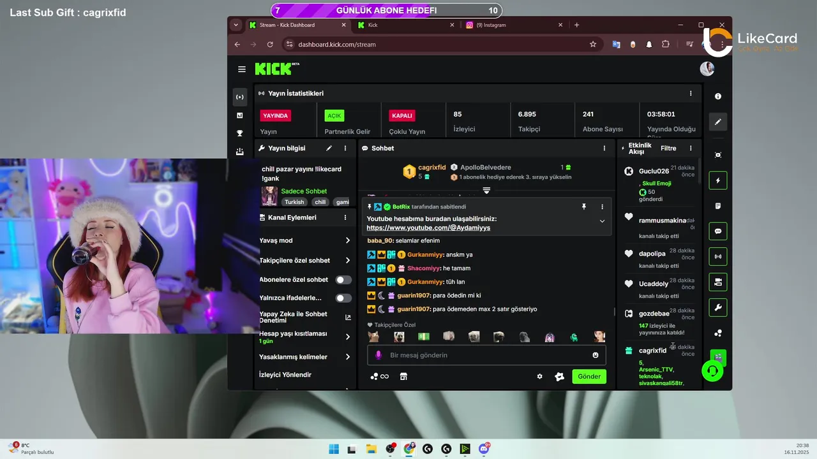Switch to the Instagram browser tab

click(x=514, y=25)
